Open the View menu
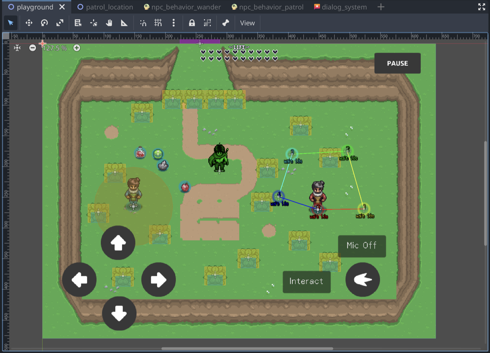This screenshot has height=353, width=490. (x=247, y=23)
